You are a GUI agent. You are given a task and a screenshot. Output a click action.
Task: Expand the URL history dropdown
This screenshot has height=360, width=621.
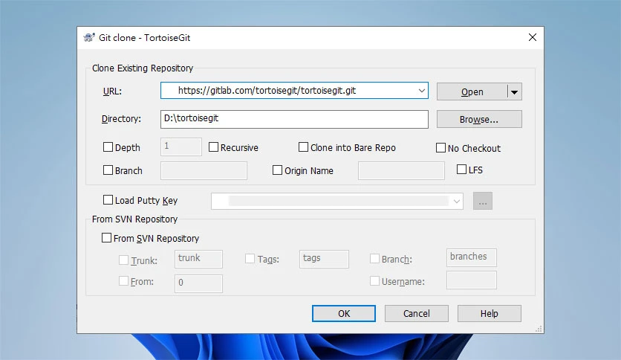421,91
